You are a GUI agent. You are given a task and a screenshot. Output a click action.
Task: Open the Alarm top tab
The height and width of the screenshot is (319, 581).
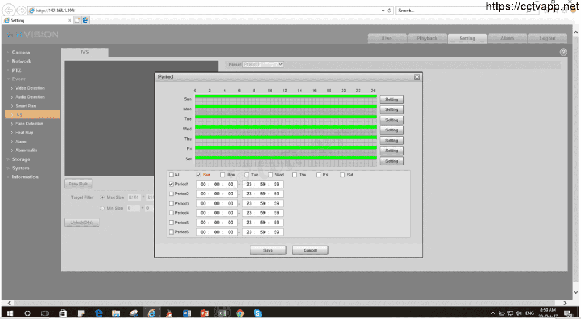tap(507, 39)
